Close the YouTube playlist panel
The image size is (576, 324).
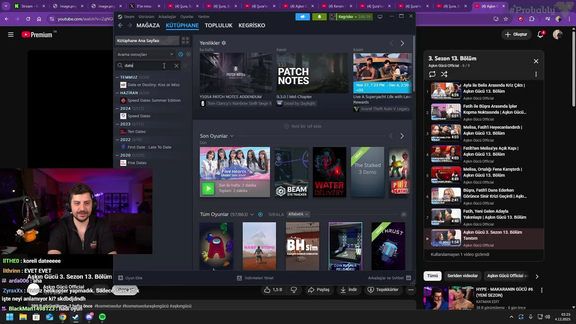pos(536,61)
